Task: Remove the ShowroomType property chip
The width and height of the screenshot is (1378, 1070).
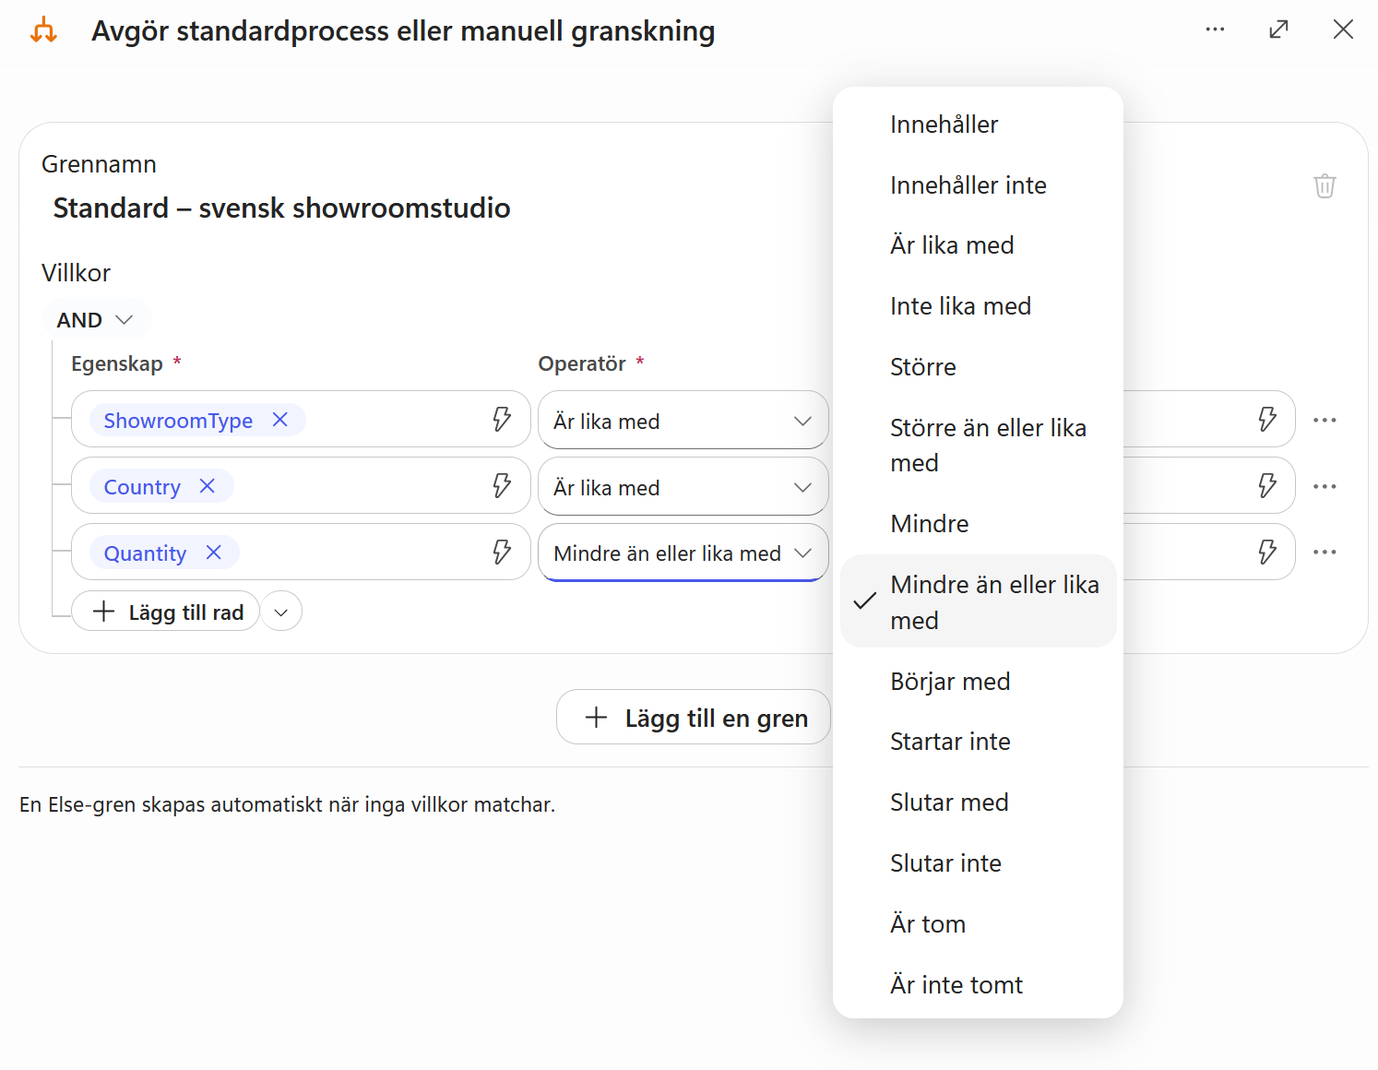Action: 280,420
